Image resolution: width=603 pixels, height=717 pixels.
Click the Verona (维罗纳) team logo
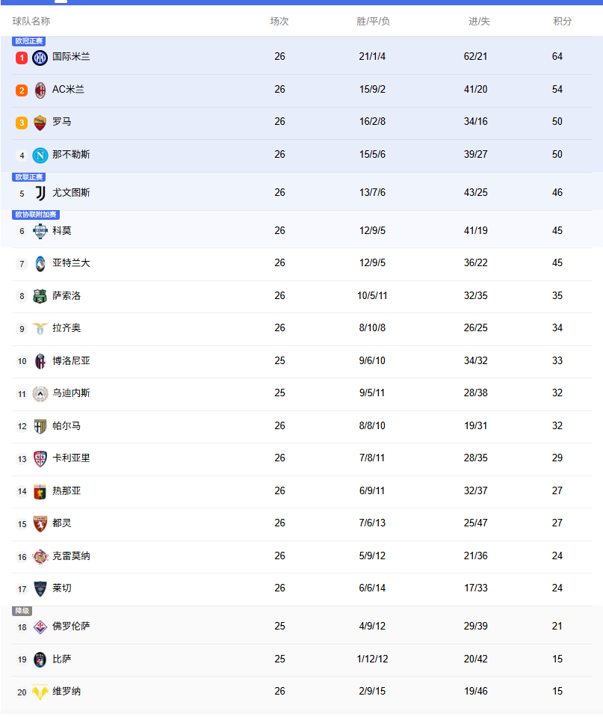click(40, 692)
